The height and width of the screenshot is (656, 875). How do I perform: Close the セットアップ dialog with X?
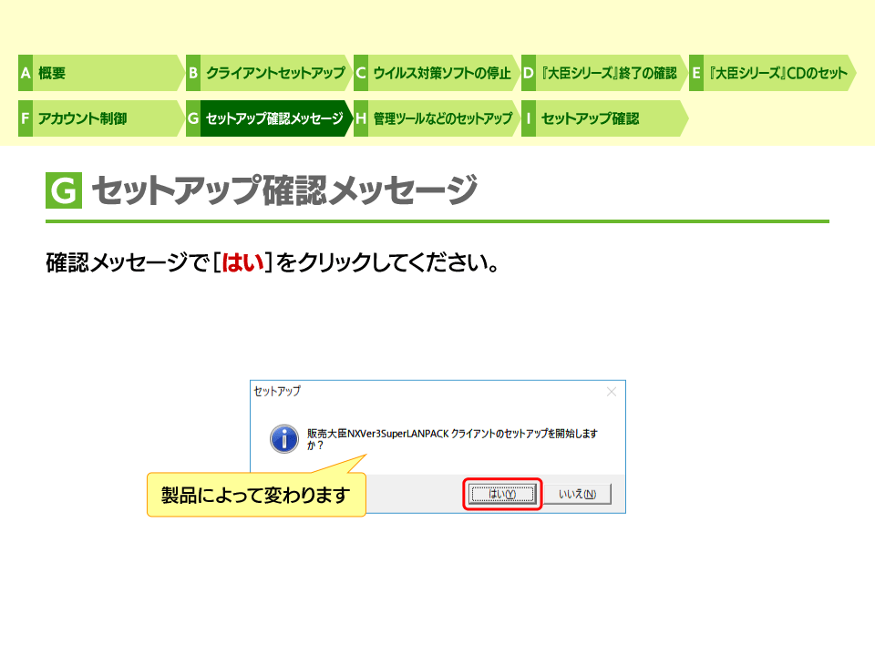(x=612, y=392)
